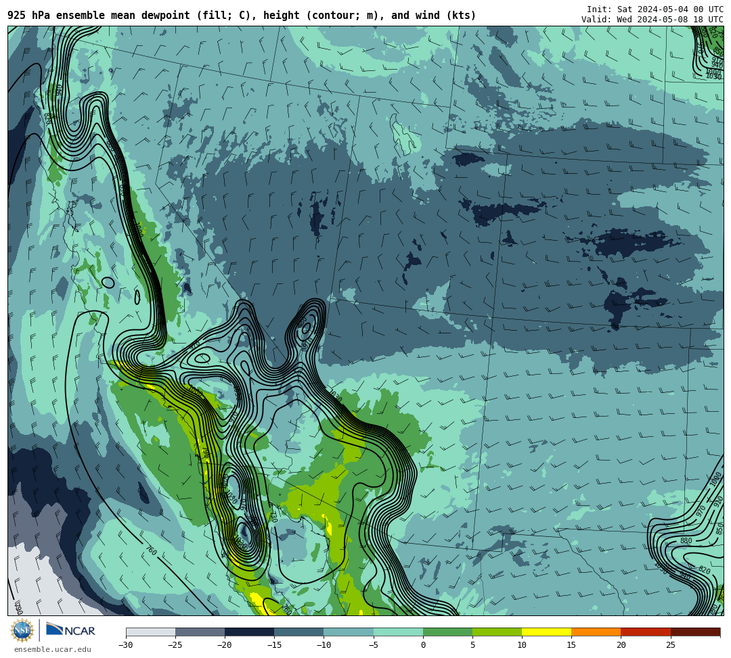
Task: Click the 'Valid: Wed 2024-05-08 18 UTC' text
Action: pyautogui.click(x=652, y=19)
